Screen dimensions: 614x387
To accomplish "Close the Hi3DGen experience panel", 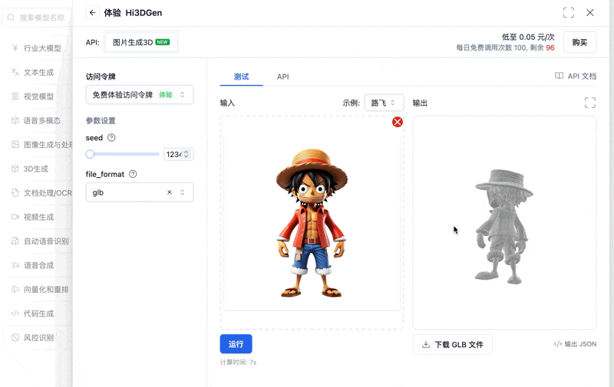I will [590, 12].
